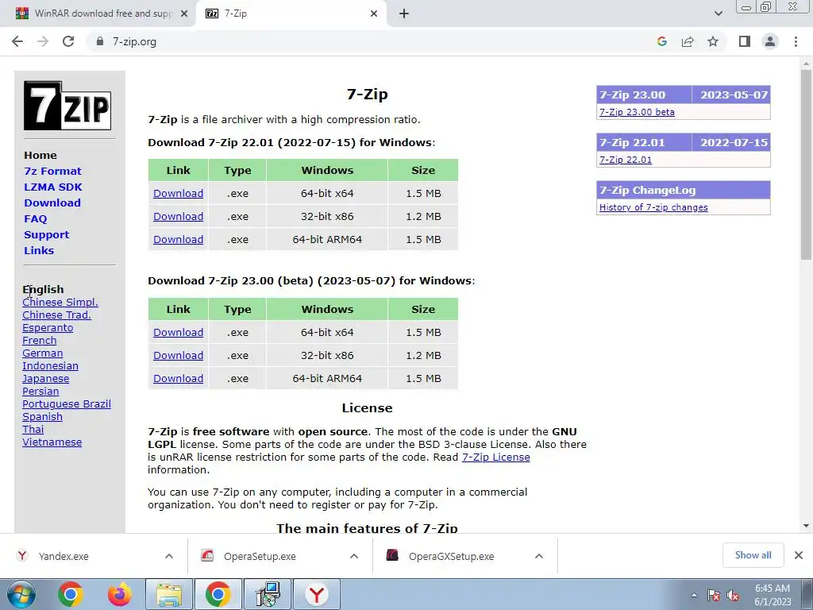Select the 7-Zip browser tab
Image resolution: width=813 pixels, height=610 pixels.
[x=291, y=14]
